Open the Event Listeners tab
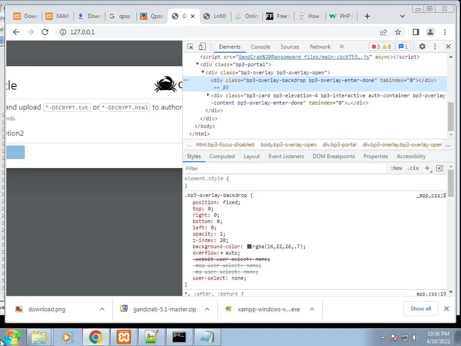The image size is (461, 346). [286, 156]
